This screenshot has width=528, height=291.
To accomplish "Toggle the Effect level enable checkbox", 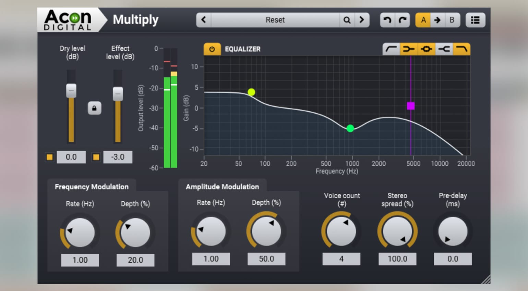I will click(x=96, y=157).
